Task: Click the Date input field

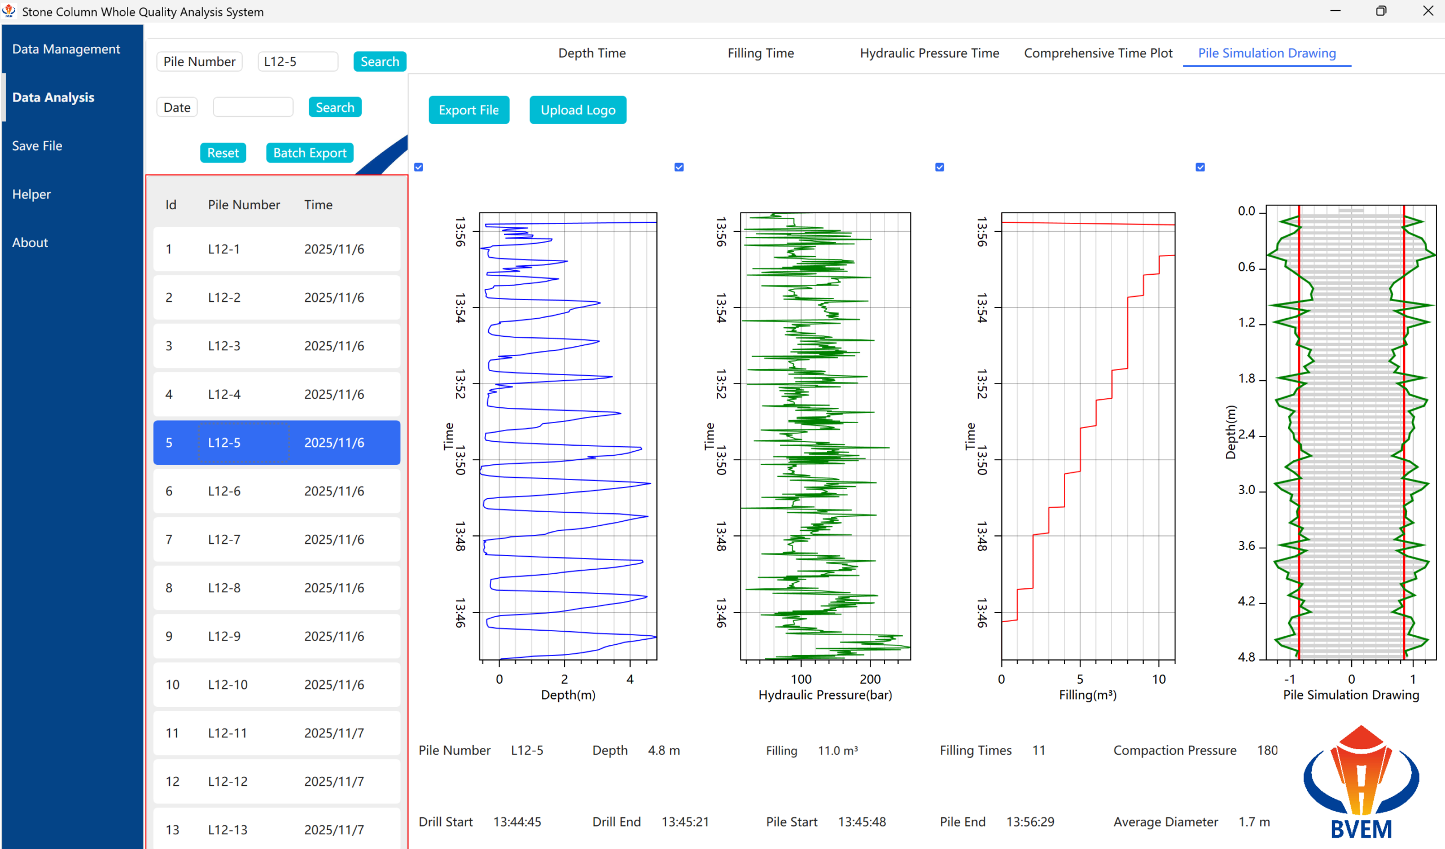Action: [x=253, y=107]
